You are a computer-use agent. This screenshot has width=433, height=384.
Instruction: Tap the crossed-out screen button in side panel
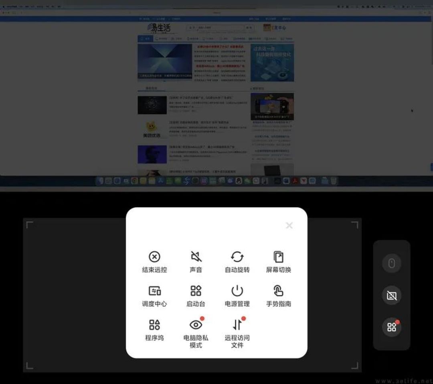(392, 295)
